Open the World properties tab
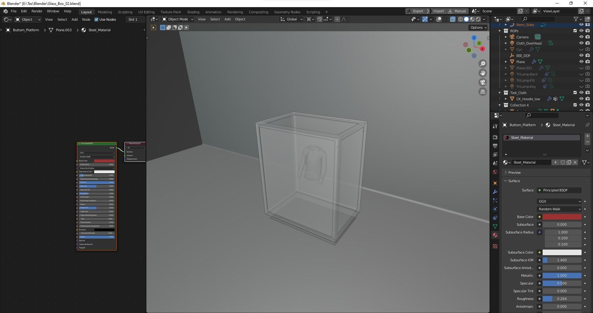The height and width of the screenshot is (313, 593). click(x=495, y=172)
